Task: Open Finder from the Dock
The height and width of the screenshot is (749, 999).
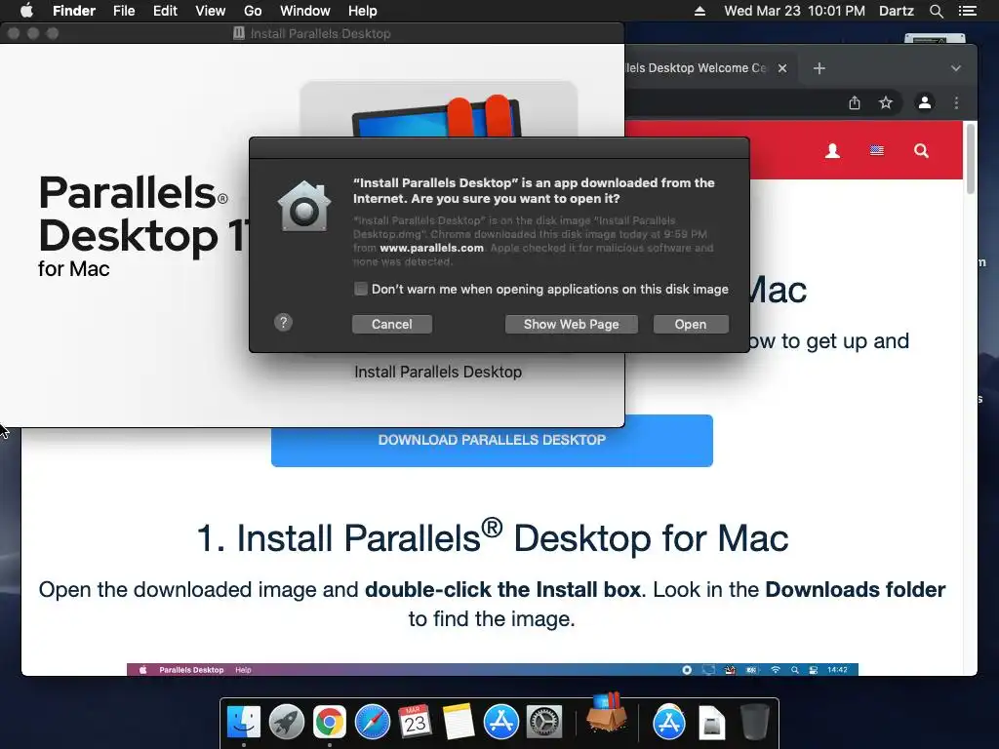Action: [244, 723]
